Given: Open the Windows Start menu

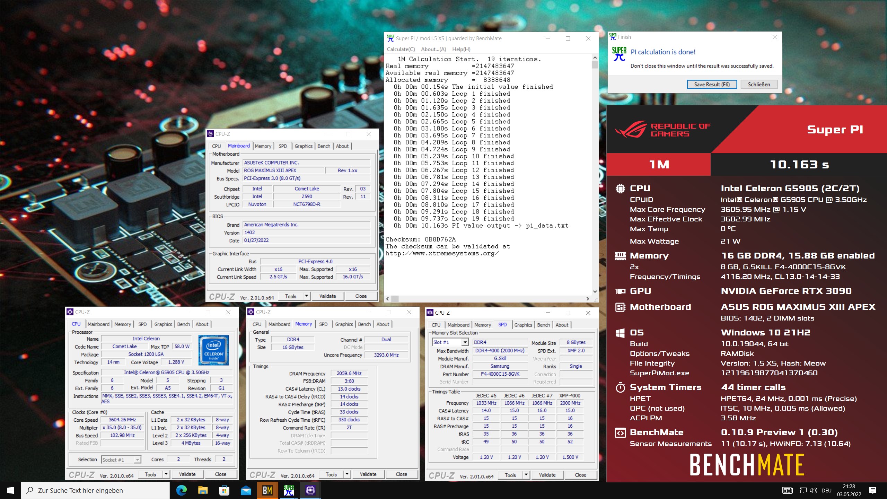Looking at the screenshot, I should 10,490.
